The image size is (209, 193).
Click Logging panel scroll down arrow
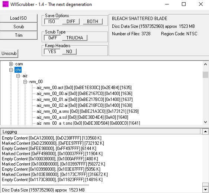pyautogui.click(x=205, y=189)
